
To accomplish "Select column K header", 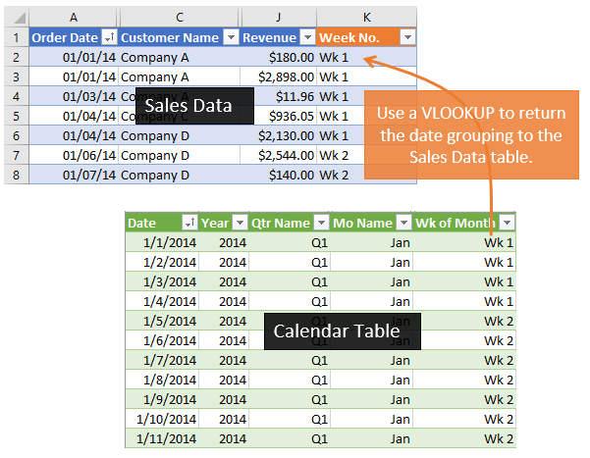I will [x=366, y=16].
